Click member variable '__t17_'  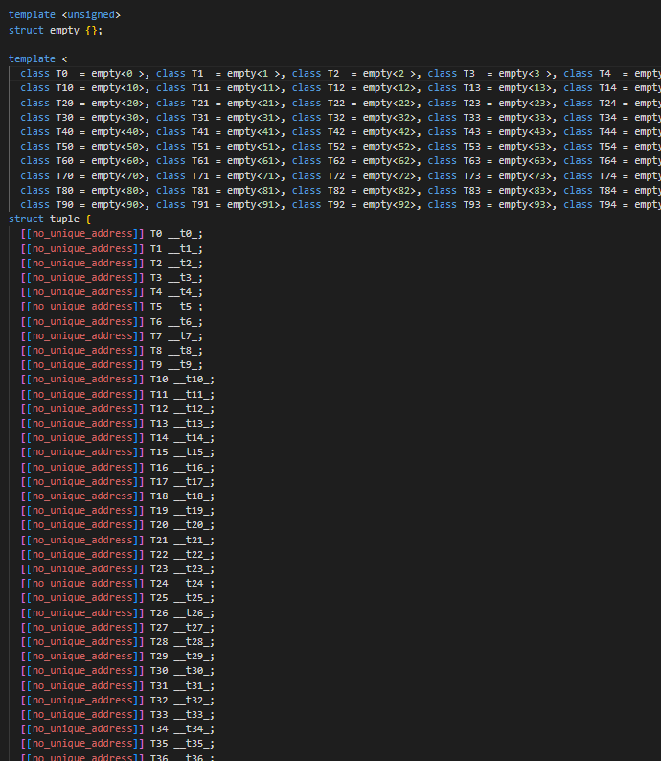point(192,481)
